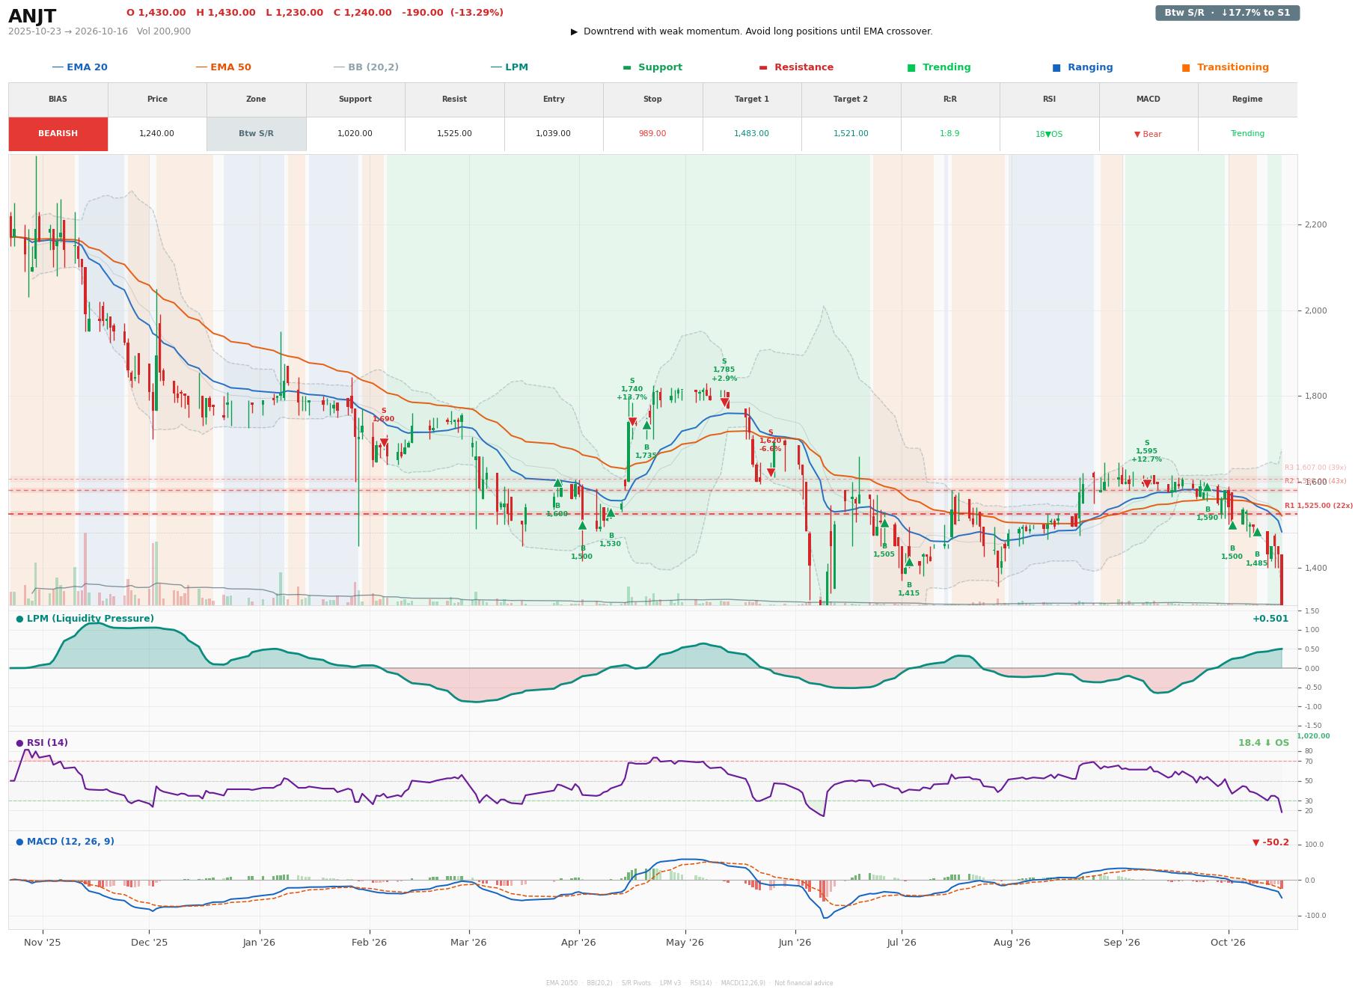This screenshot has width=1361, height=995.
Task: Select the Stop value 989.00
Action: 652,134
